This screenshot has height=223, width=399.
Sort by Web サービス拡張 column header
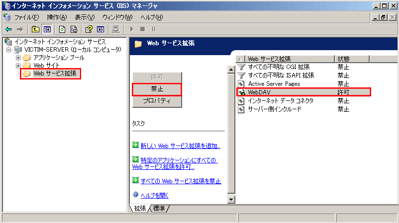click(290, 59)
